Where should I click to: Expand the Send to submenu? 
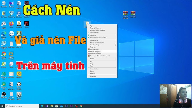102,59
